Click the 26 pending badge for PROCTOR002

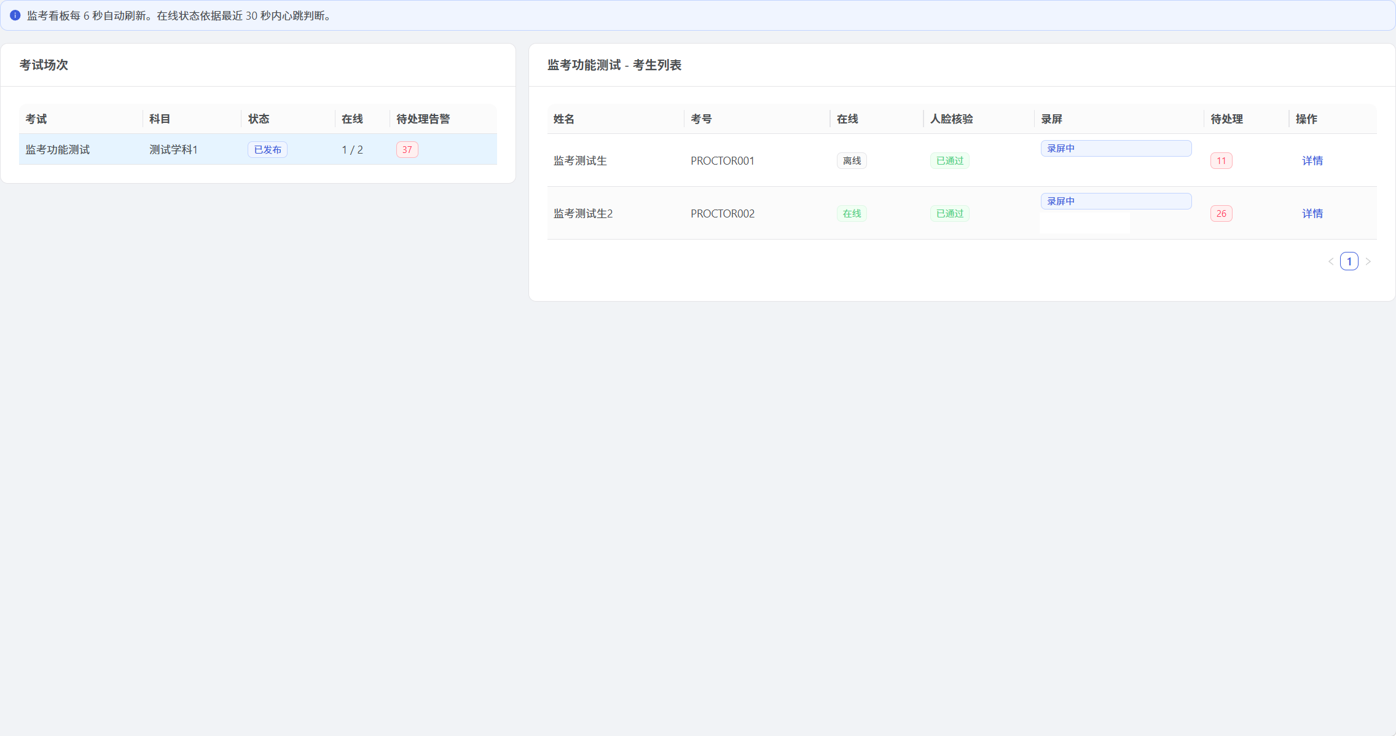point(1221,213)
